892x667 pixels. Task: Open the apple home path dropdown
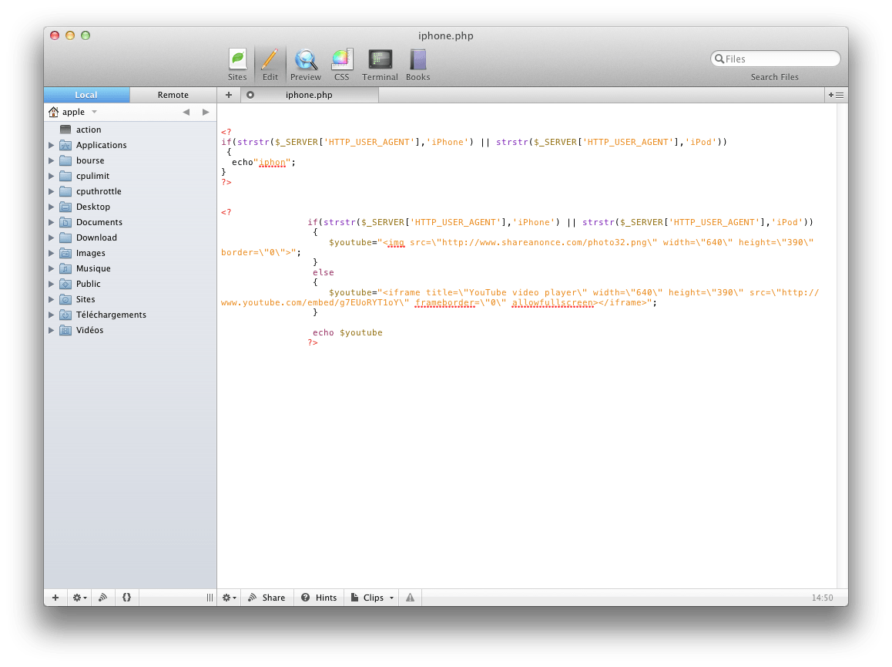pos(73,113)
